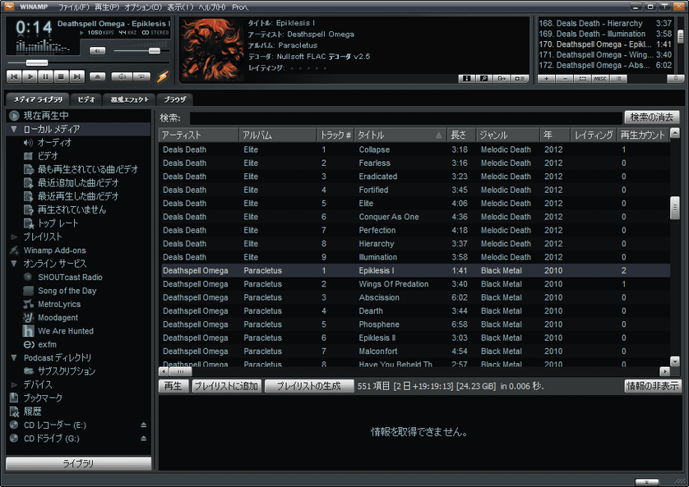Open the ヘルプ(H) menu
Image resolution: width=689 pixels, height=487 pixels.
click(x=212, y=7)
